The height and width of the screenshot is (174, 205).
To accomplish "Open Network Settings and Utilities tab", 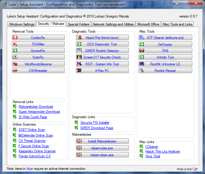I will (113, 24).
